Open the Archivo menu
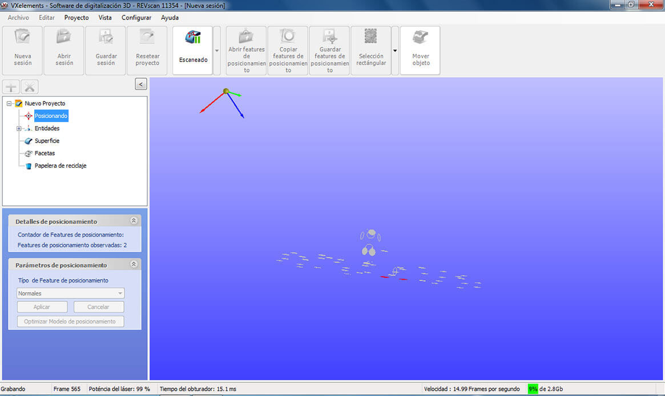This screenshot has width=665, height=396. [x=18, y=18]
